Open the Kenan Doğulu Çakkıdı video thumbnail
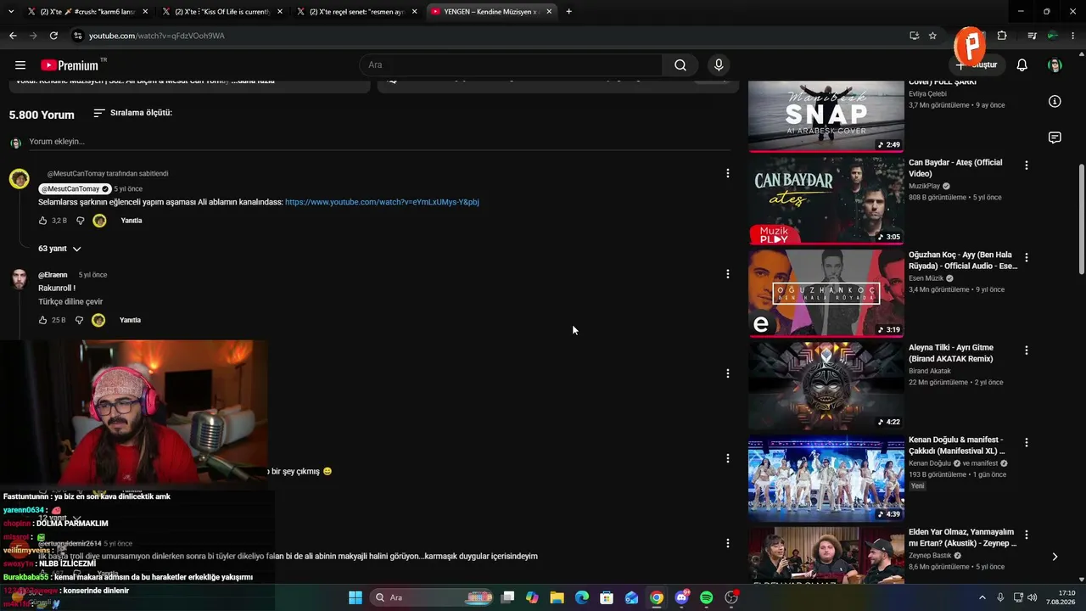The width and height of the screenshot is (1086, 611). pos(826,478)
